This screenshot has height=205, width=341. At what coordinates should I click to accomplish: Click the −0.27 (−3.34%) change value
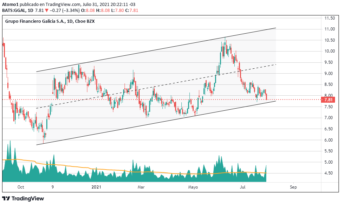(x=65, y=11)
